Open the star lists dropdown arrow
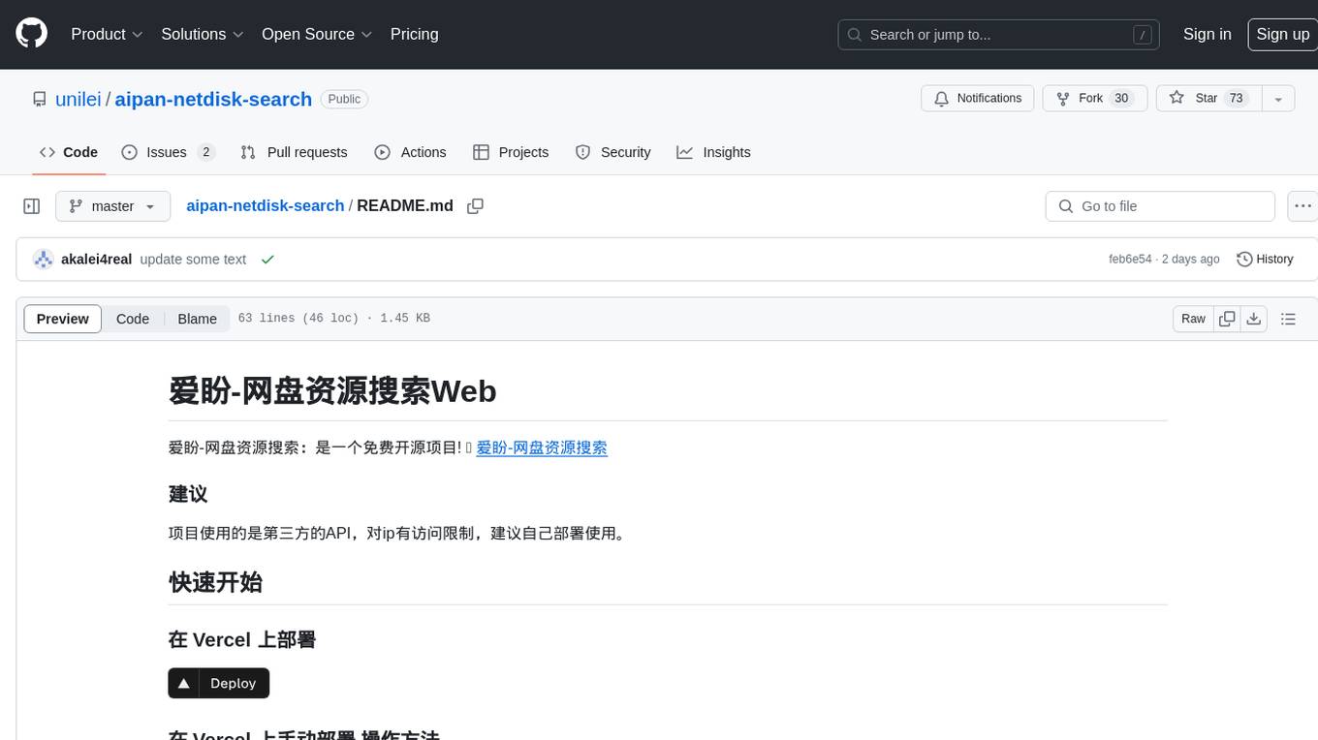 pyautogui.click(x=1278, y=99)
